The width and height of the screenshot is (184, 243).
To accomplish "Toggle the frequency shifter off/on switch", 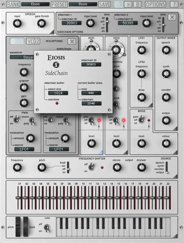I will [x=92, y=167].
